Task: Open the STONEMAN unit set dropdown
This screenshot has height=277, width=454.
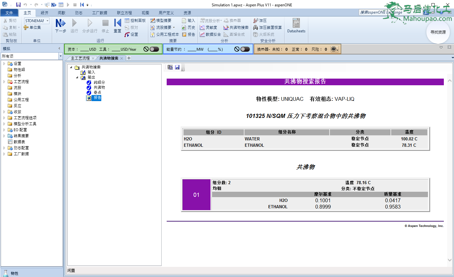Action: click(48, 21)
